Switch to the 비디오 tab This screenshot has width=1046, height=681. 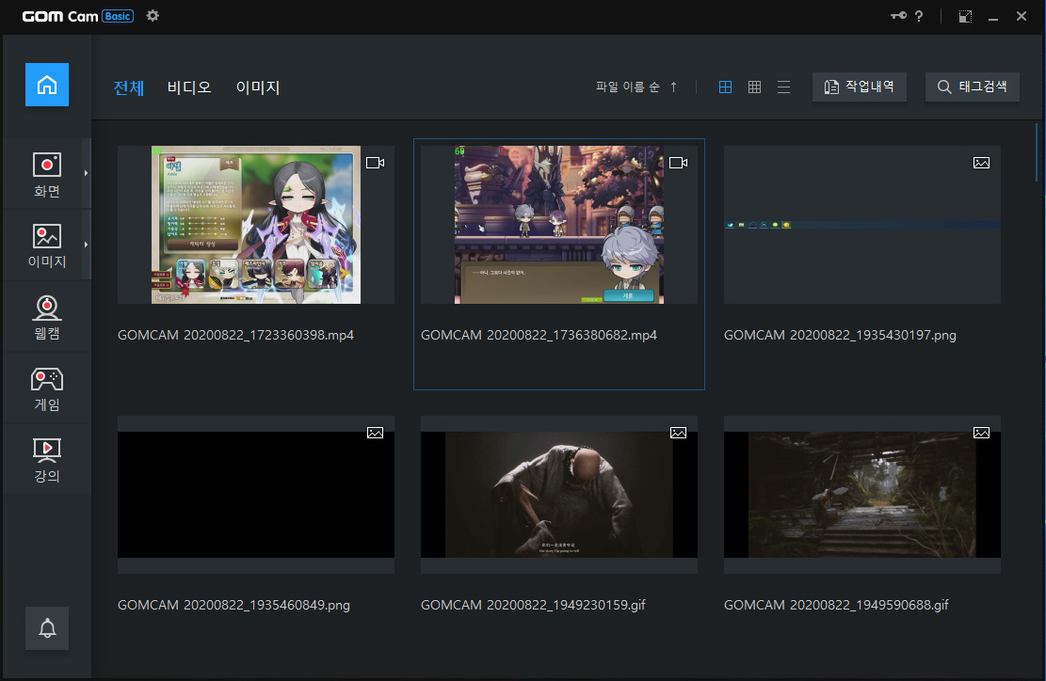coord(189,87)
